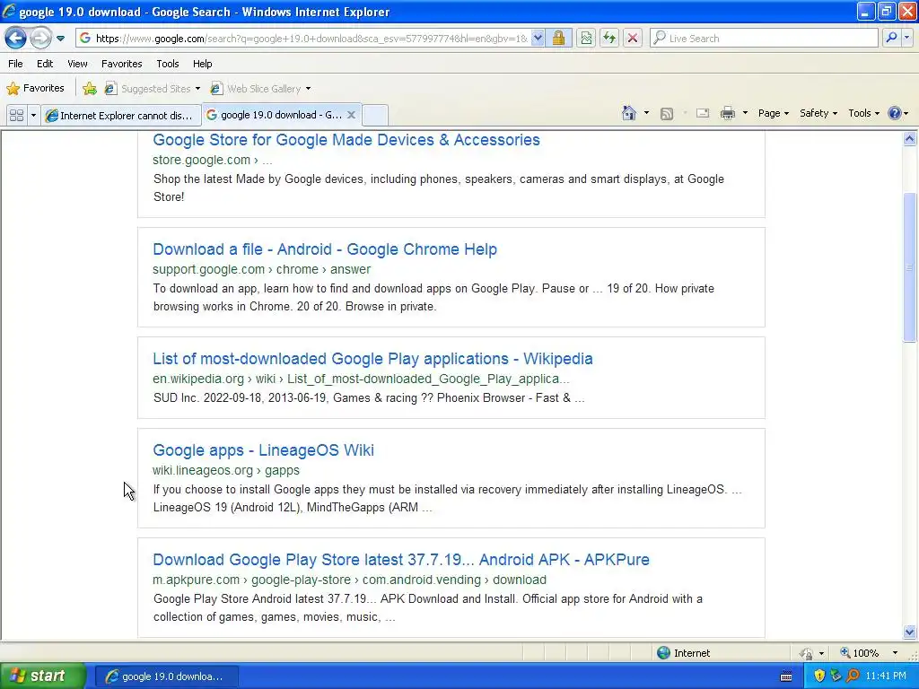Click the RSS Feeds icon

[x=667, y=113]
